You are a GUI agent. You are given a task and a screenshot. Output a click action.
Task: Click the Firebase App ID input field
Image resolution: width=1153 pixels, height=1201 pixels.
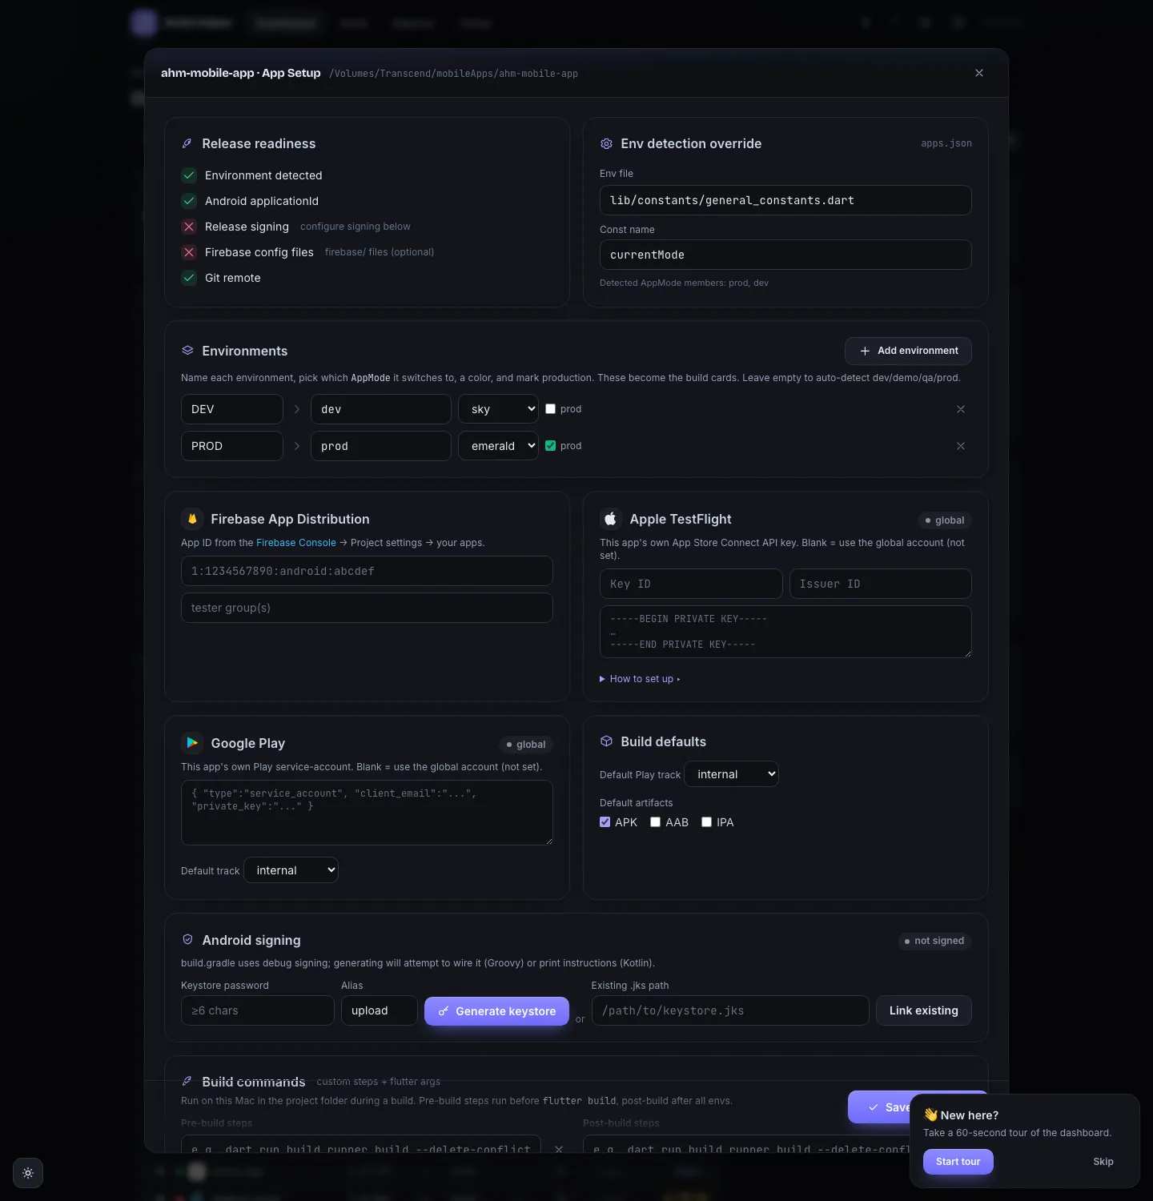click(367, 571)
